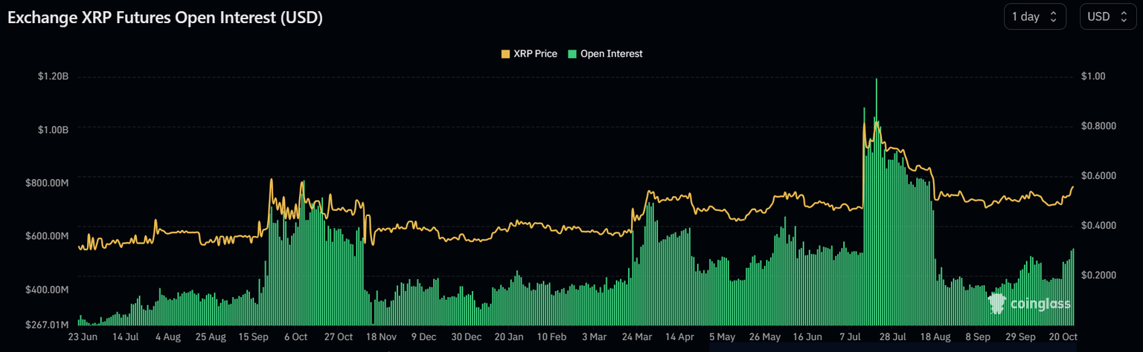Click the 24 Mar date label

[638, 337]
